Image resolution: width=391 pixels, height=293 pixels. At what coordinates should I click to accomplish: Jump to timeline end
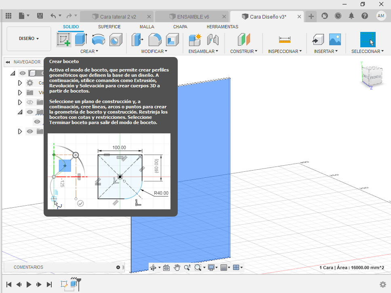(49, 284)
